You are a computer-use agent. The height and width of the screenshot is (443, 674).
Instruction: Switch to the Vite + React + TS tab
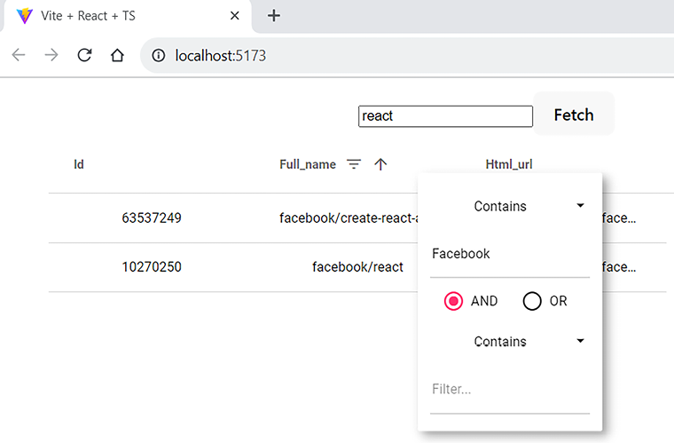click(x=115, y=16)
